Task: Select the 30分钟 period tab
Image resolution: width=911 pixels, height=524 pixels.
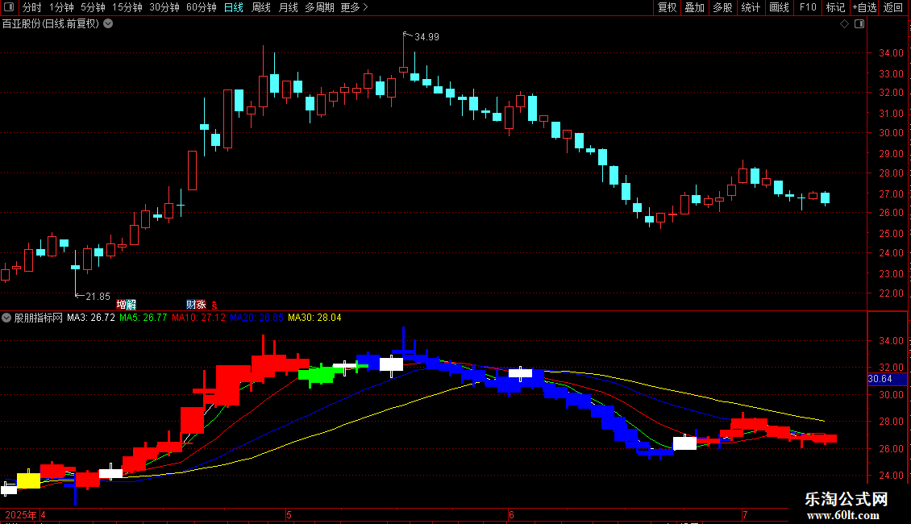Action: tap(164, 7)
